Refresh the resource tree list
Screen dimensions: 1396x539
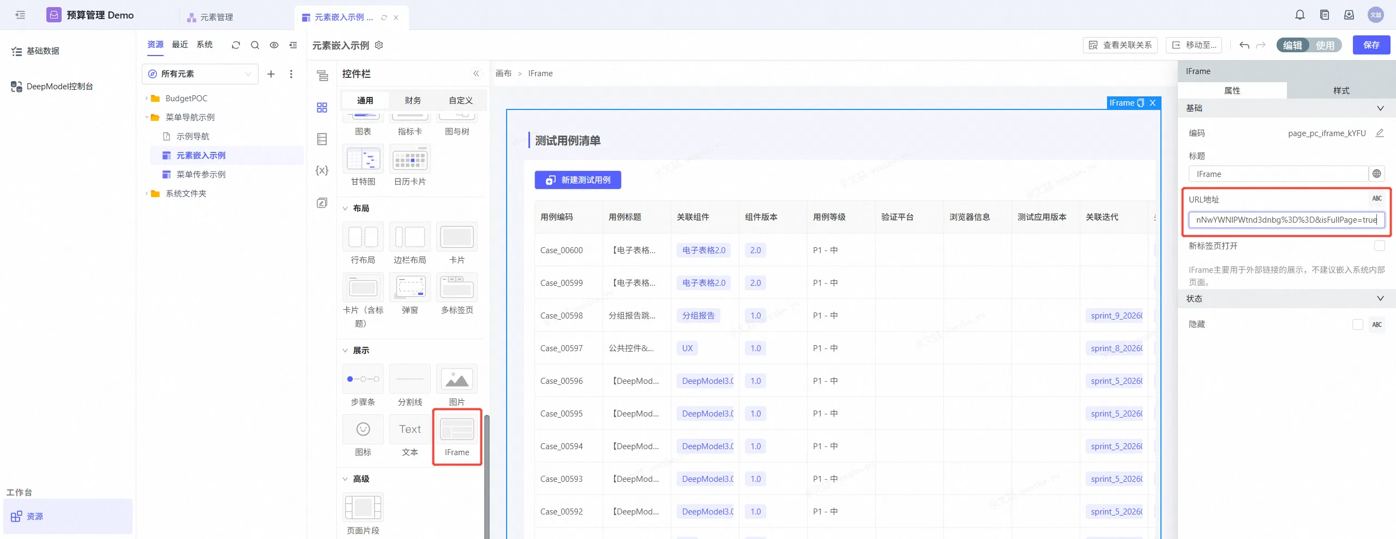(x=236, y=45)
